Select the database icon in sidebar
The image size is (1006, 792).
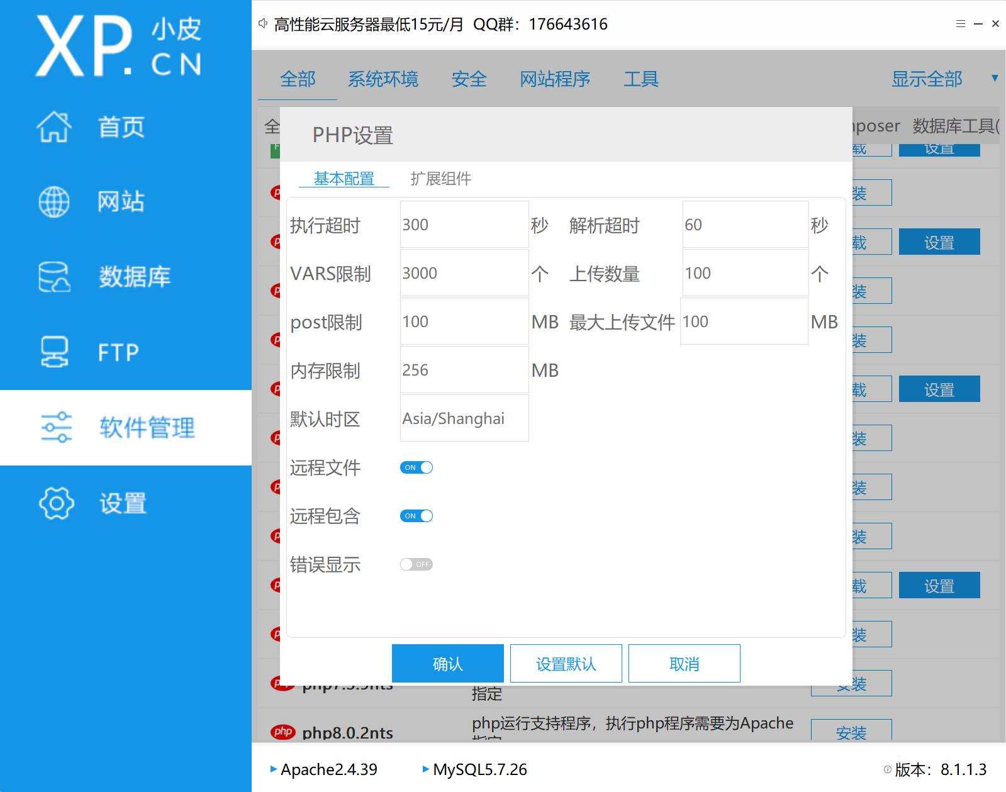pos(54,277)
